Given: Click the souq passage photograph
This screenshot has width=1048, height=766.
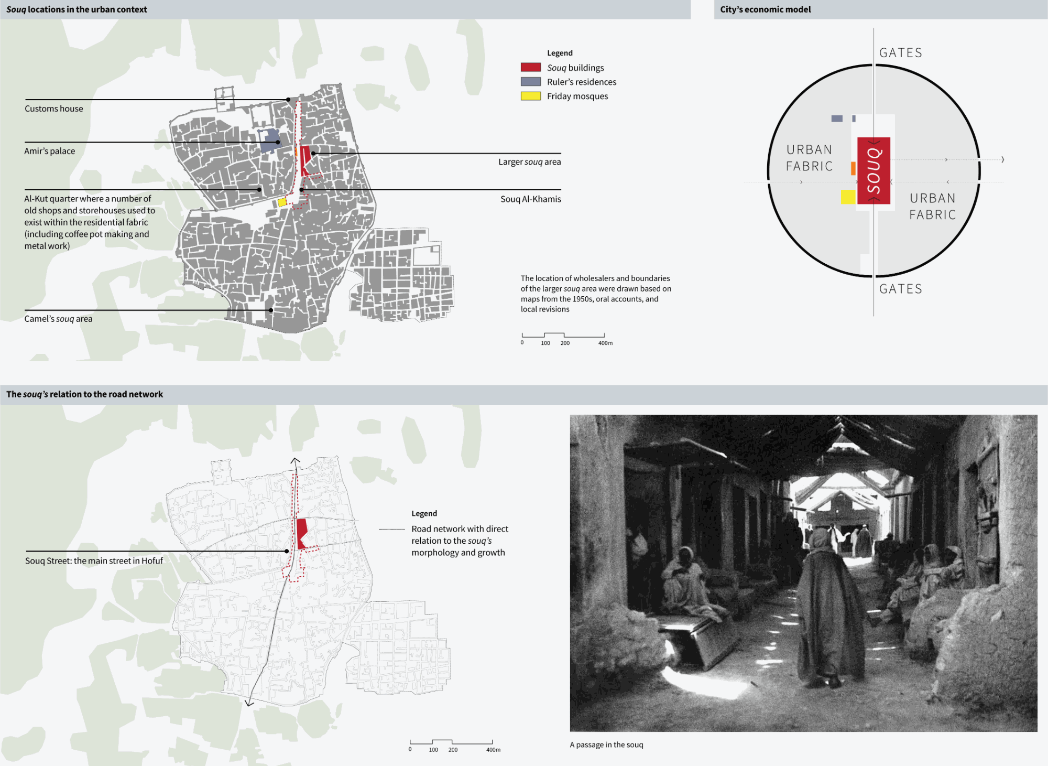Looking at the screenshot, I should point(803,573).
